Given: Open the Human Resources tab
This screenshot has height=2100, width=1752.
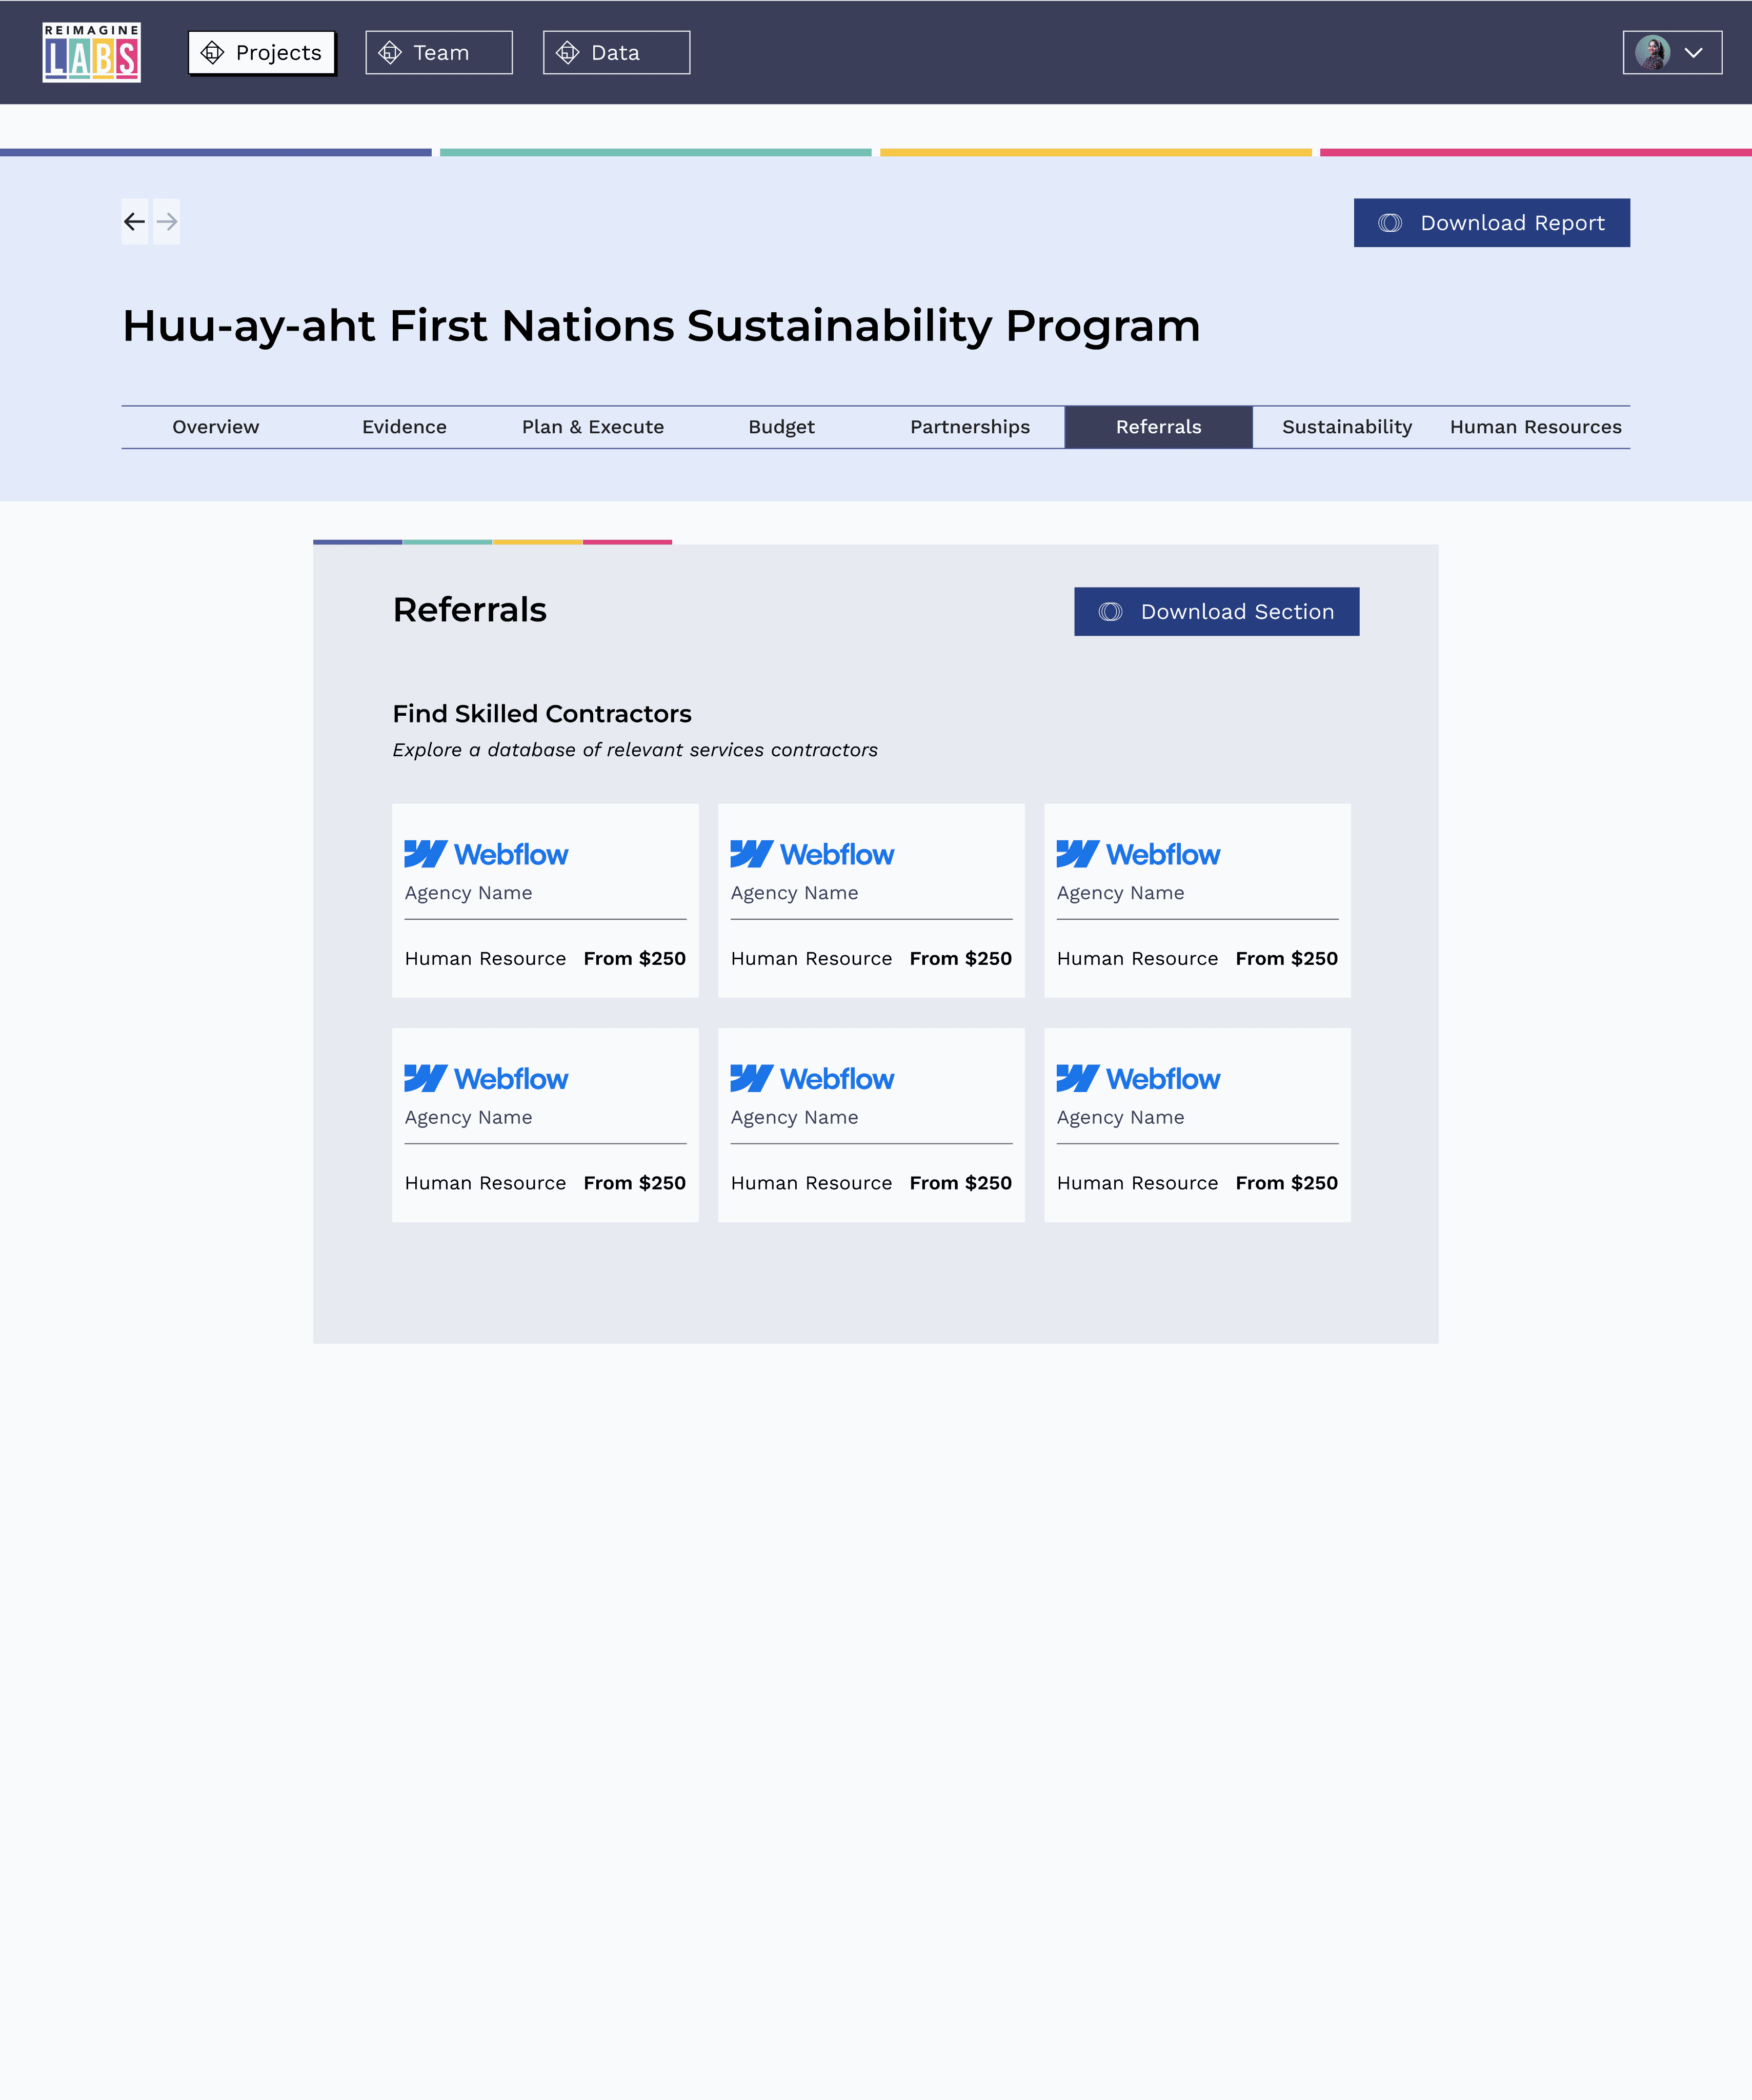Looking at the screenshot, I should point(1535,427).
